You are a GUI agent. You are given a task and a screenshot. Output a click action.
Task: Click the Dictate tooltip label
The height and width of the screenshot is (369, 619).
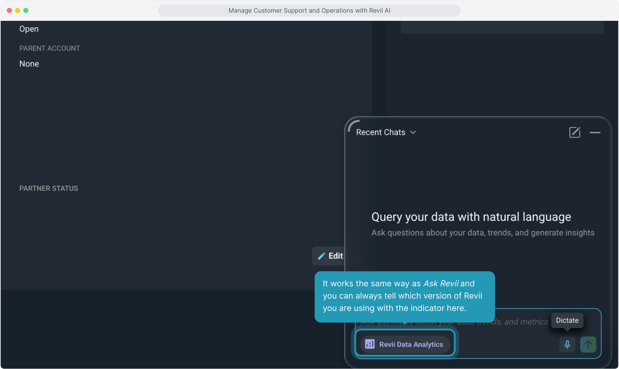(567, 320)
